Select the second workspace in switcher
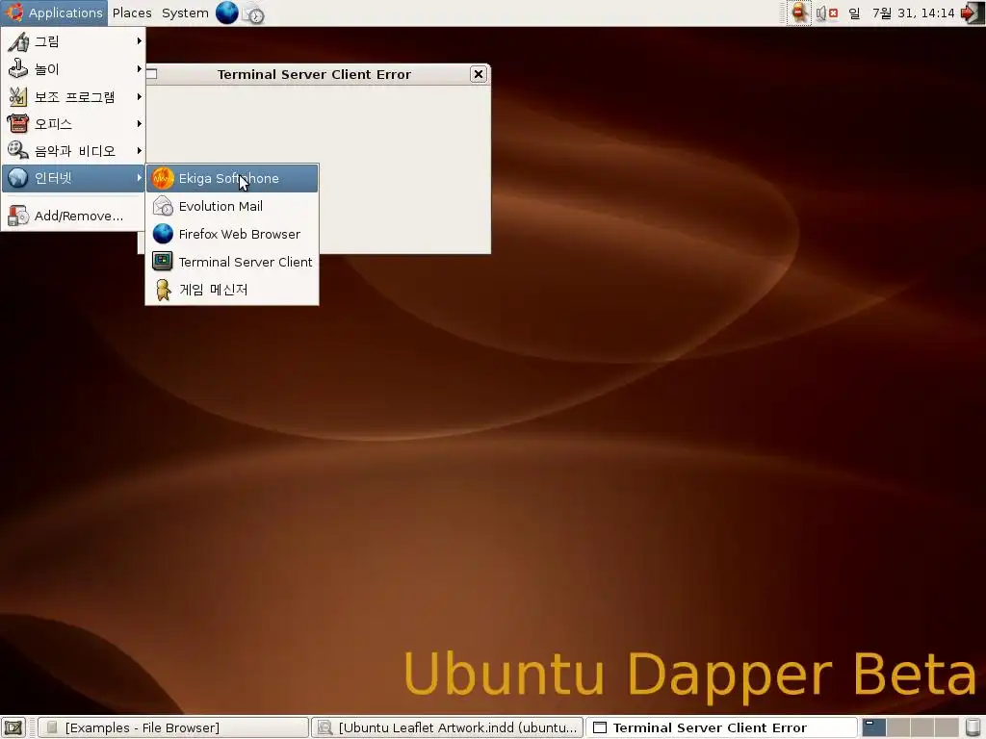Screen dimensions: 986x739 click(898, 727)
